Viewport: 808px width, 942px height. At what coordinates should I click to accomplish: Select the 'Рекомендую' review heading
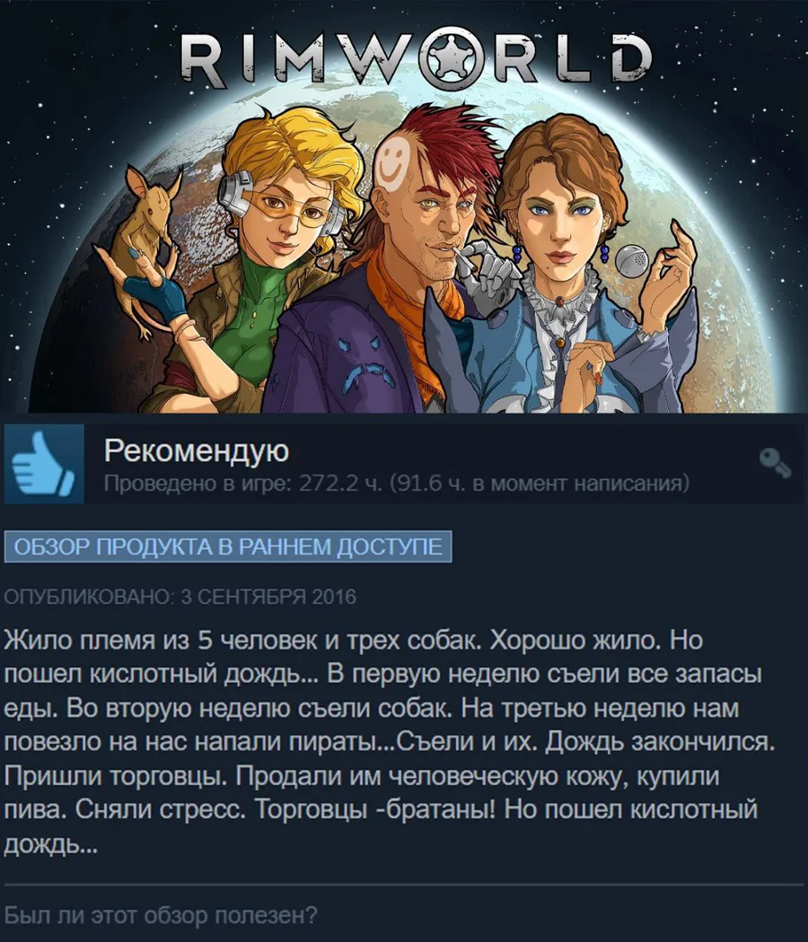(x=197, y=450)
